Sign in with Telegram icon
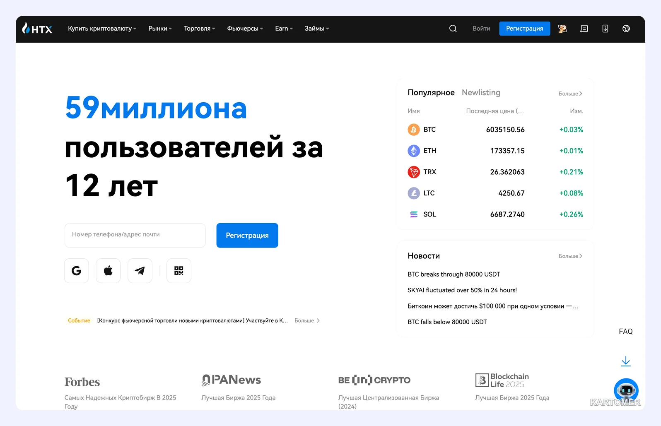Screen dimensions: 661x426 [140, 271]
